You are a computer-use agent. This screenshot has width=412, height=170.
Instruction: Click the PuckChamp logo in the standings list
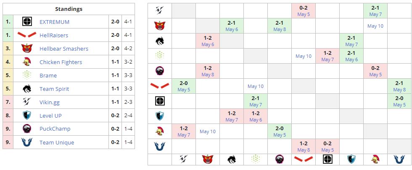click(x=27, y=129)
